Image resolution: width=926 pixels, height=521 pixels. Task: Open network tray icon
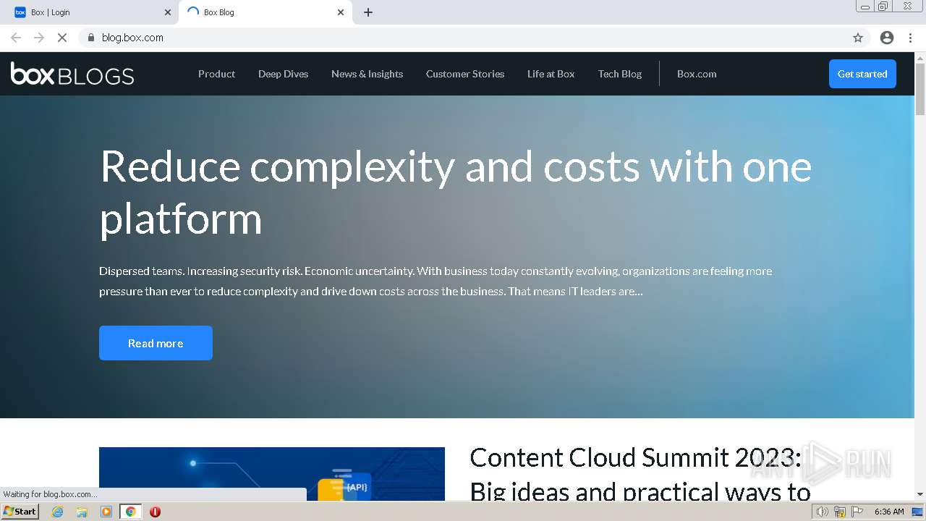(840, 512)
